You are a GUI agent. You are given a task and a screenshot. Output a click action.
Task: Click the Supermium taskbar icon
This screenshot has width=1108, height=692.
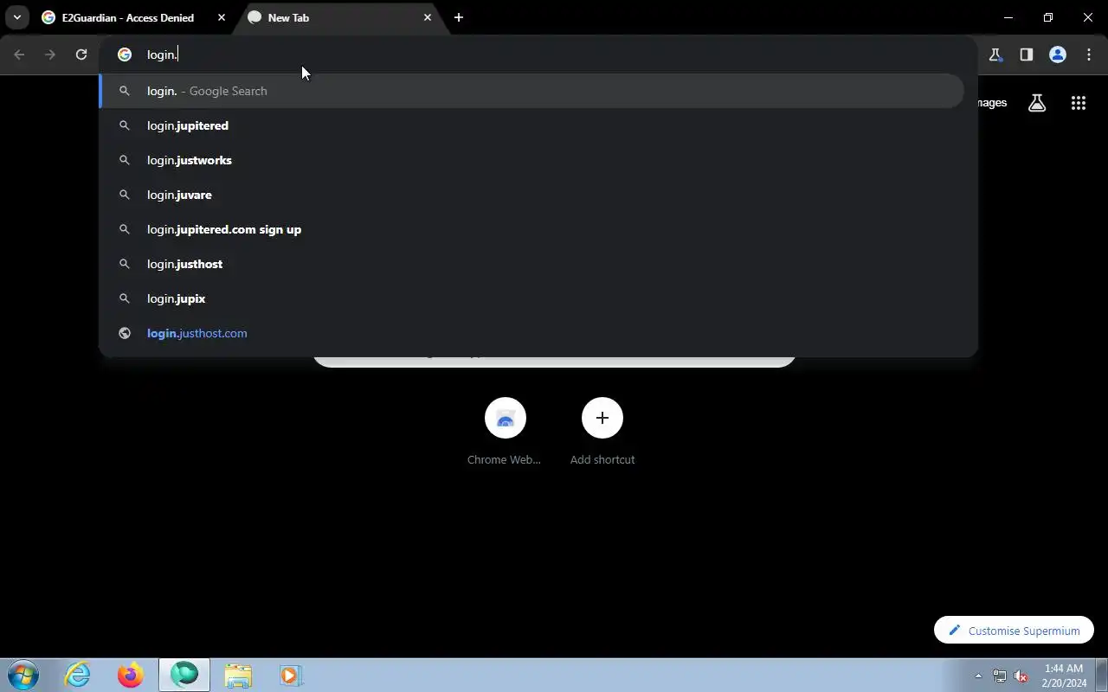click(184, 676)
